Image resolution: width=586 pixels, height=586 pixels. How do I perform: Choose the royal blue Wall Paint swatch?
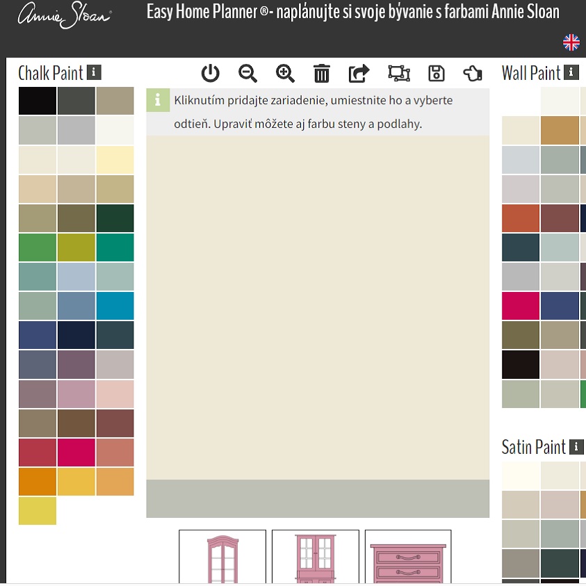pyautogui.click(x=560, y=306)
